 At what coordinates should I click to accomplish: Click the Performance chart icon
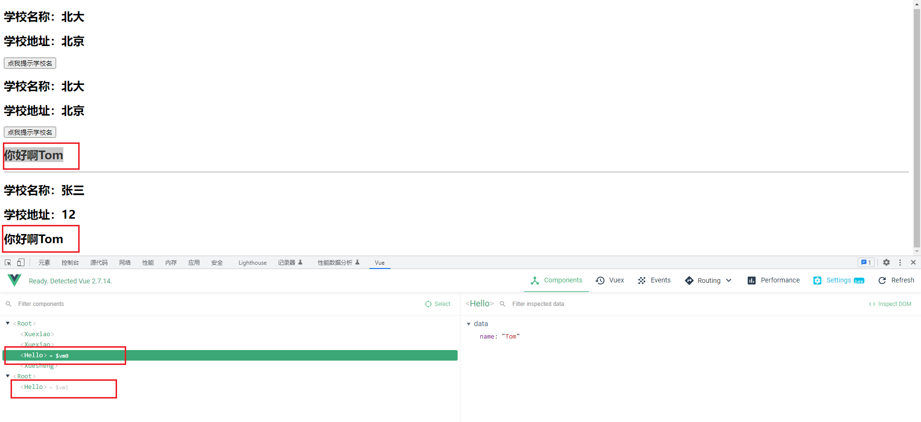pos(752,281)
